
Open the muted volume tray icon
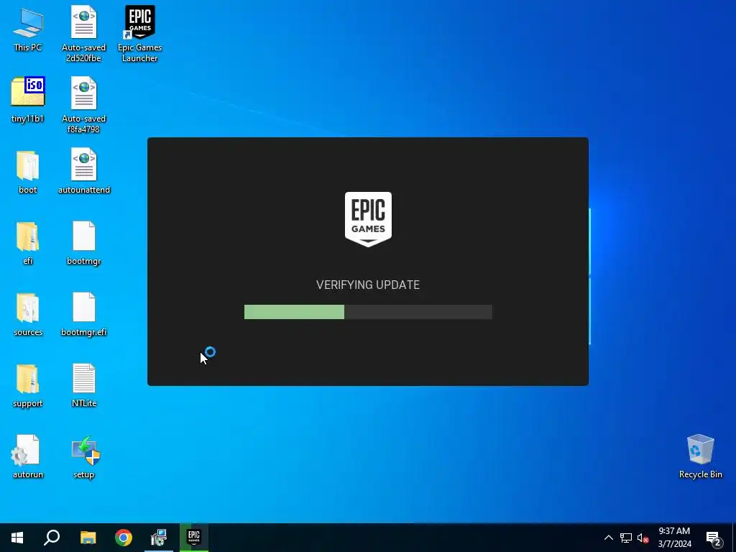coord(643,538)
